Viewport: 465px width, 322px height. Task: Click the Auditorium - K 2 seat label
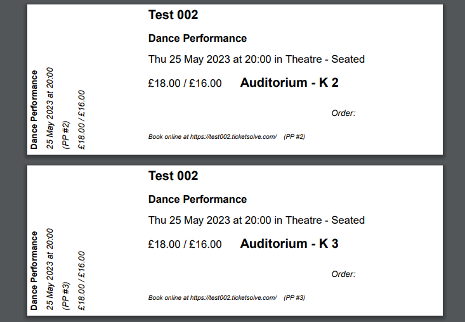pos(289,82)
